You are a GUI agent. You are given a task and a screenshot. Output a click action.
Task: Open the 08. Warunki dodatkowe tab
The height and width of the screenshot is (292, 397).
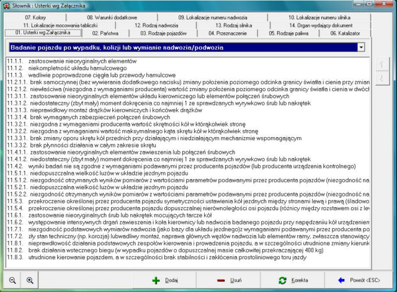click(112, 17)
